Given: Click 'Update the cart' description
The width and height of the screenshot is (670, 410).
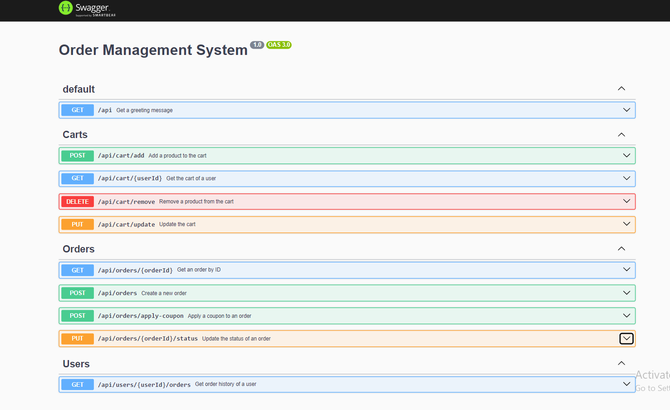Looking at the screenshot, I should [x=177, y=224].
